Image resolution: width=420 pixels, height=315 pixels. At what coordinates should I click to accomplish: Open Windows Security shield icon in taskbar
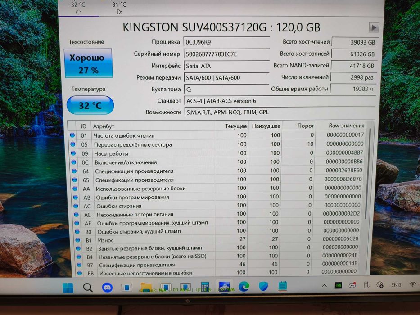tap(263, 286)
